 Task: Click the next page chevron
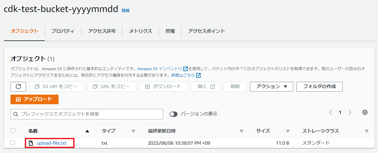(350, 112)
